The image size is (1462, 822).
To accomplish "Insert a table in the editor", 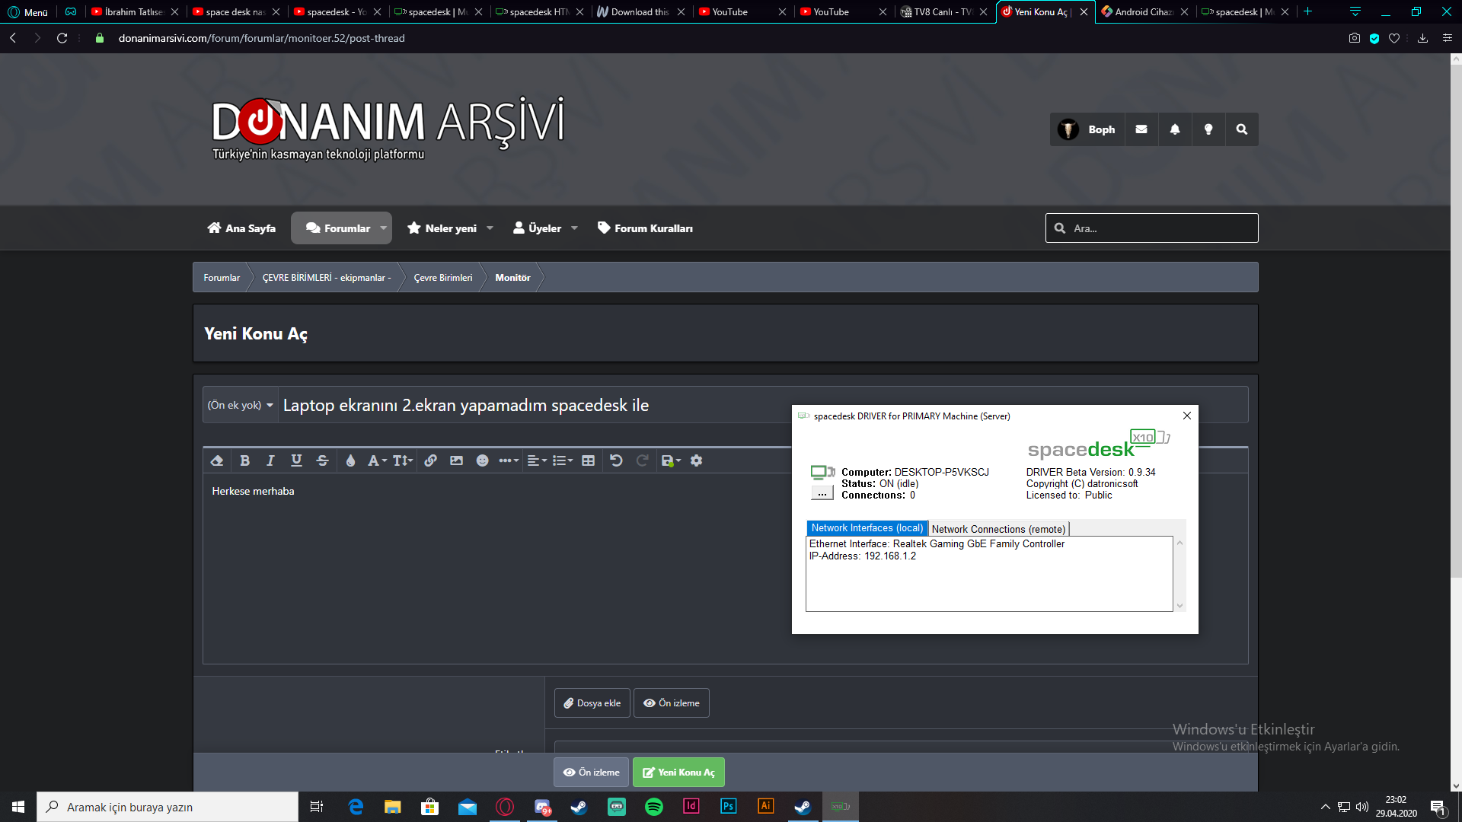I will 588,460.
